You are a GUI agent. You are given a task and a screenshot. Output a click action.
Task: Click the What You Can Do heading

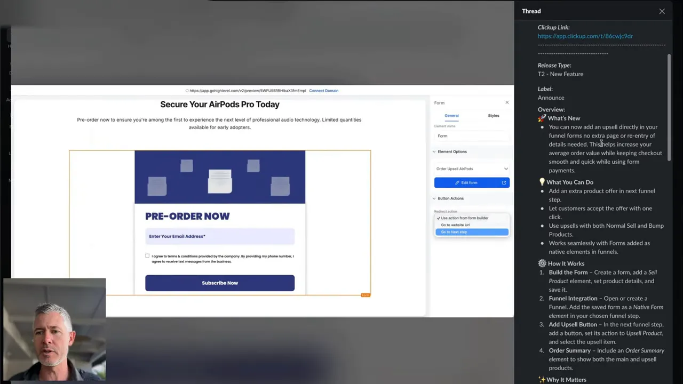[x=569, y=182]
